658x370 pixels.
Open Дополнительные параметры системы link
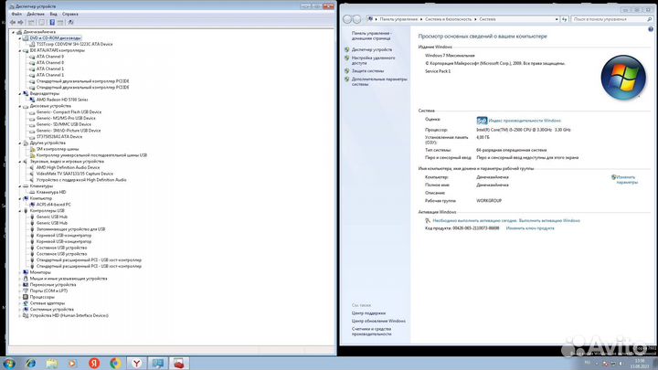pos(379,81)
